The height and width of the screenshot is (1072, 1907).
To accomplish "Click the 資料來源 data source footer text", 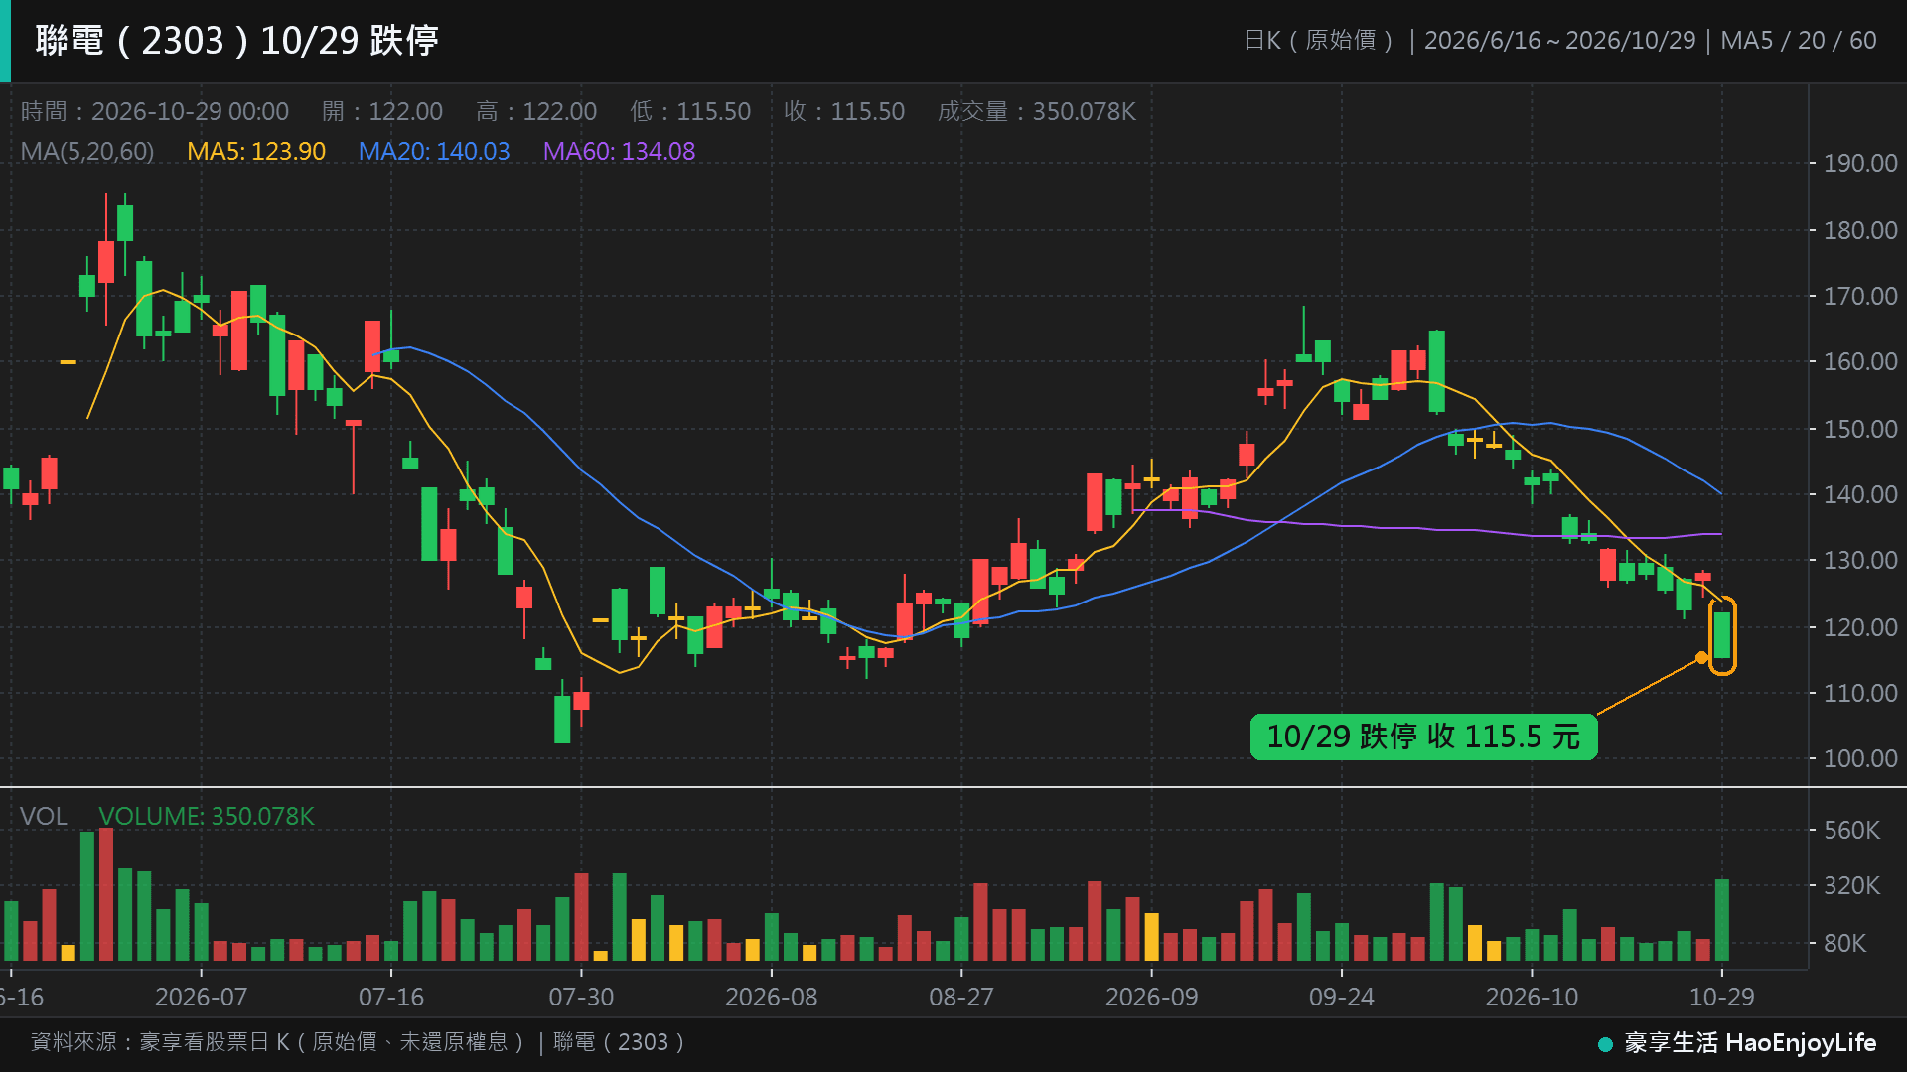I will click(359, 1042).
